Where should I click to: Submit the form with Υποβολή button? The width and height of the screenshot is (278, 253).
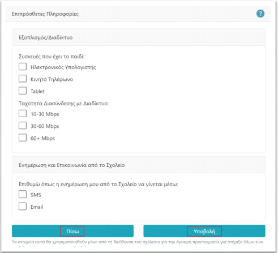tap(204, 231)
